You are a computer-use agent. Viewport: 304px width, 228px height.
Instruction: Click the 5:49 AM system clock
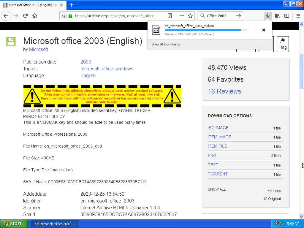pyautogui.click(x=293, y=224)
